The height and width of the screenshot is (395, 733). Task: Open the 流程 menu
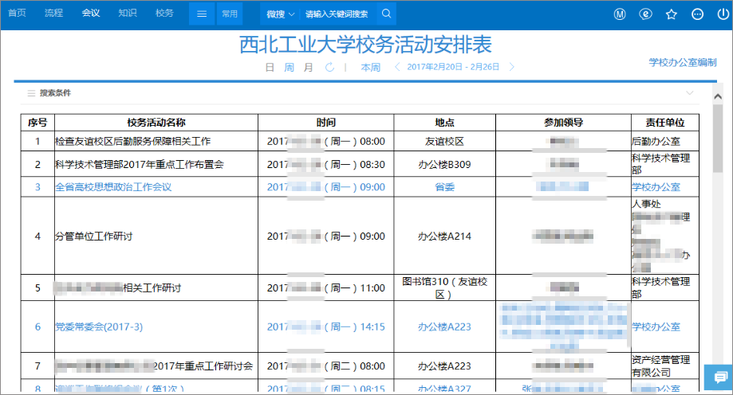pyautogui.click(x=53, y=13)
